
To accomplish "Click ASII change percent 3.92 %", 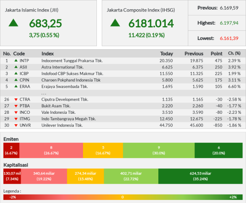I will (234, 67).
